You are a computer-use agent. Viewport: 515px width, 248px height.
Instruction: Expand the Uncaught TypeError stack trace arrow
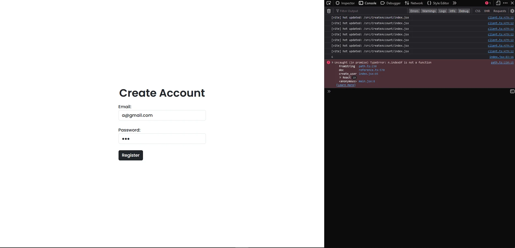[x=332, y=62]
